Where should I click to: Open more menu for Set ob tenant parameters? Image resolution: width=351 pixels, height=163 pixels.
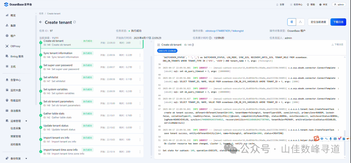pos(140,103)
